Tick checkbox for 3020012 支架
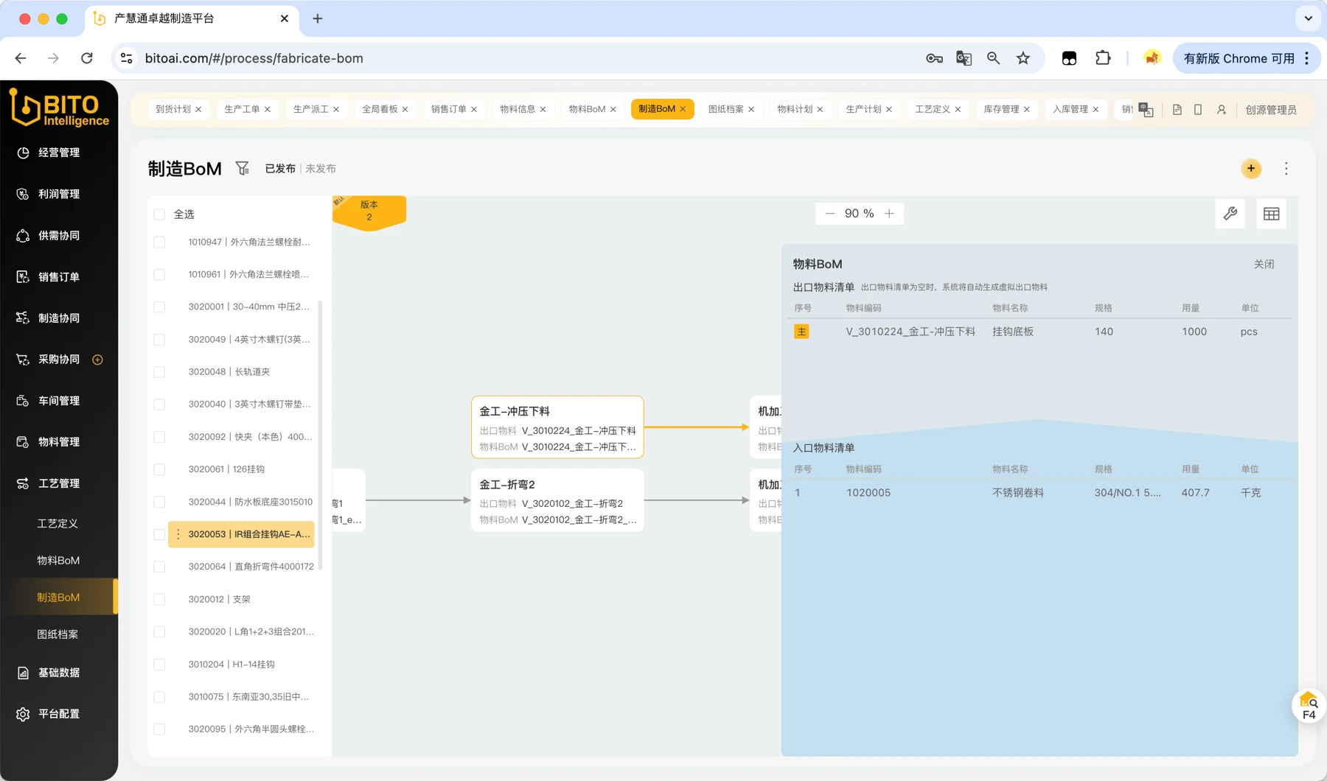The height and width of the screenshot is (781, 1327). click(x=159, y=599)
